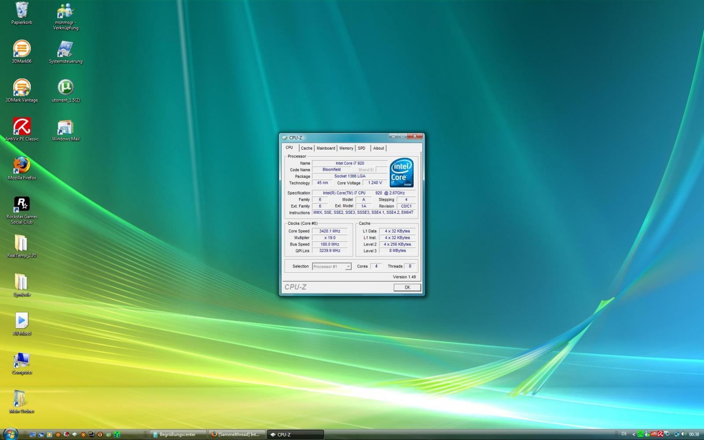
Task: Click the Intel Core i7 logo
Action: pos(401,172)
